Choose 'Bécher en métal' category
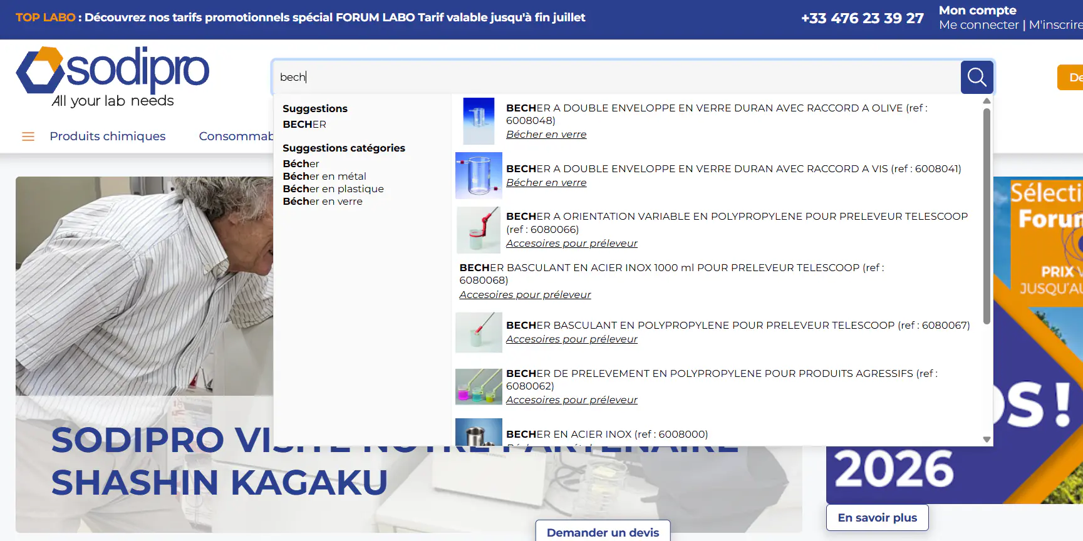This screenshot has height=541, width=1083. (x=324, y=176)
